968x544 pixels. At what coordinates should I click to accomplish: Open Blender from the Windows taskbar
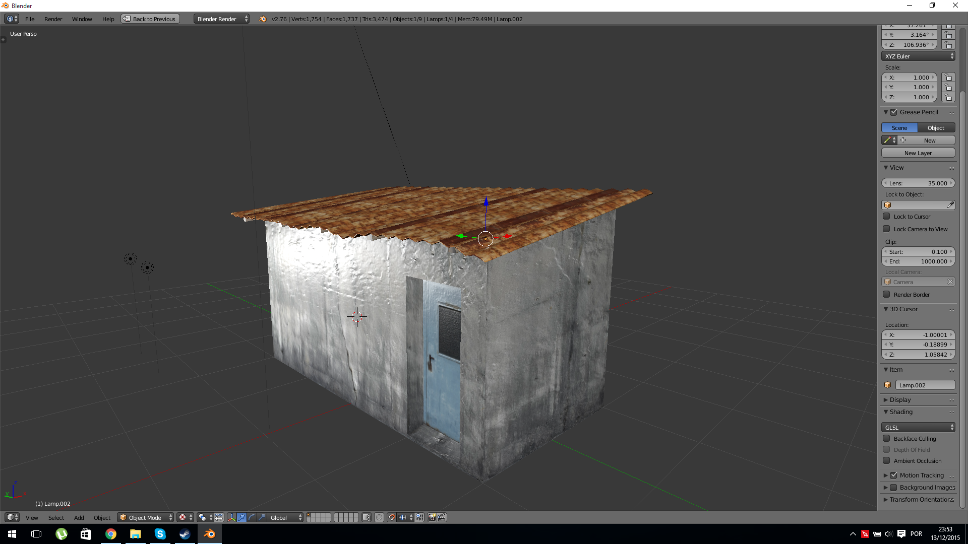click(x=209, y=534)
